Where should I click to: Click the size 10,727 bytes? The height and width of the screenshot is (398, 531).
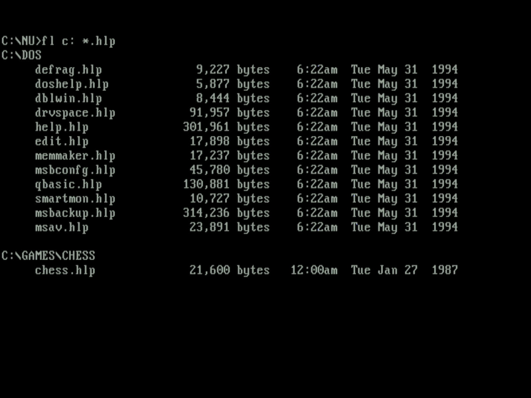pos(230,198)
